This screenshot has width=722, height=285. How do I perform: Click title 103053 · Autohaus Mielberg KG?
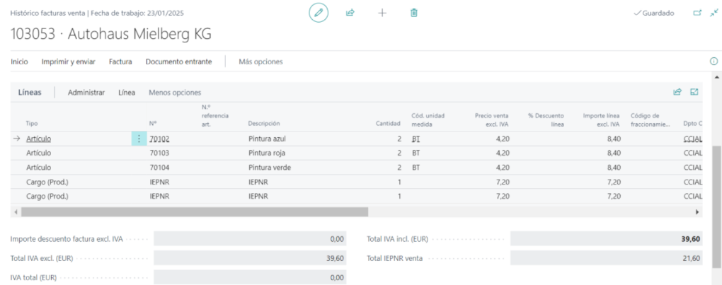(x=111, y=35)
